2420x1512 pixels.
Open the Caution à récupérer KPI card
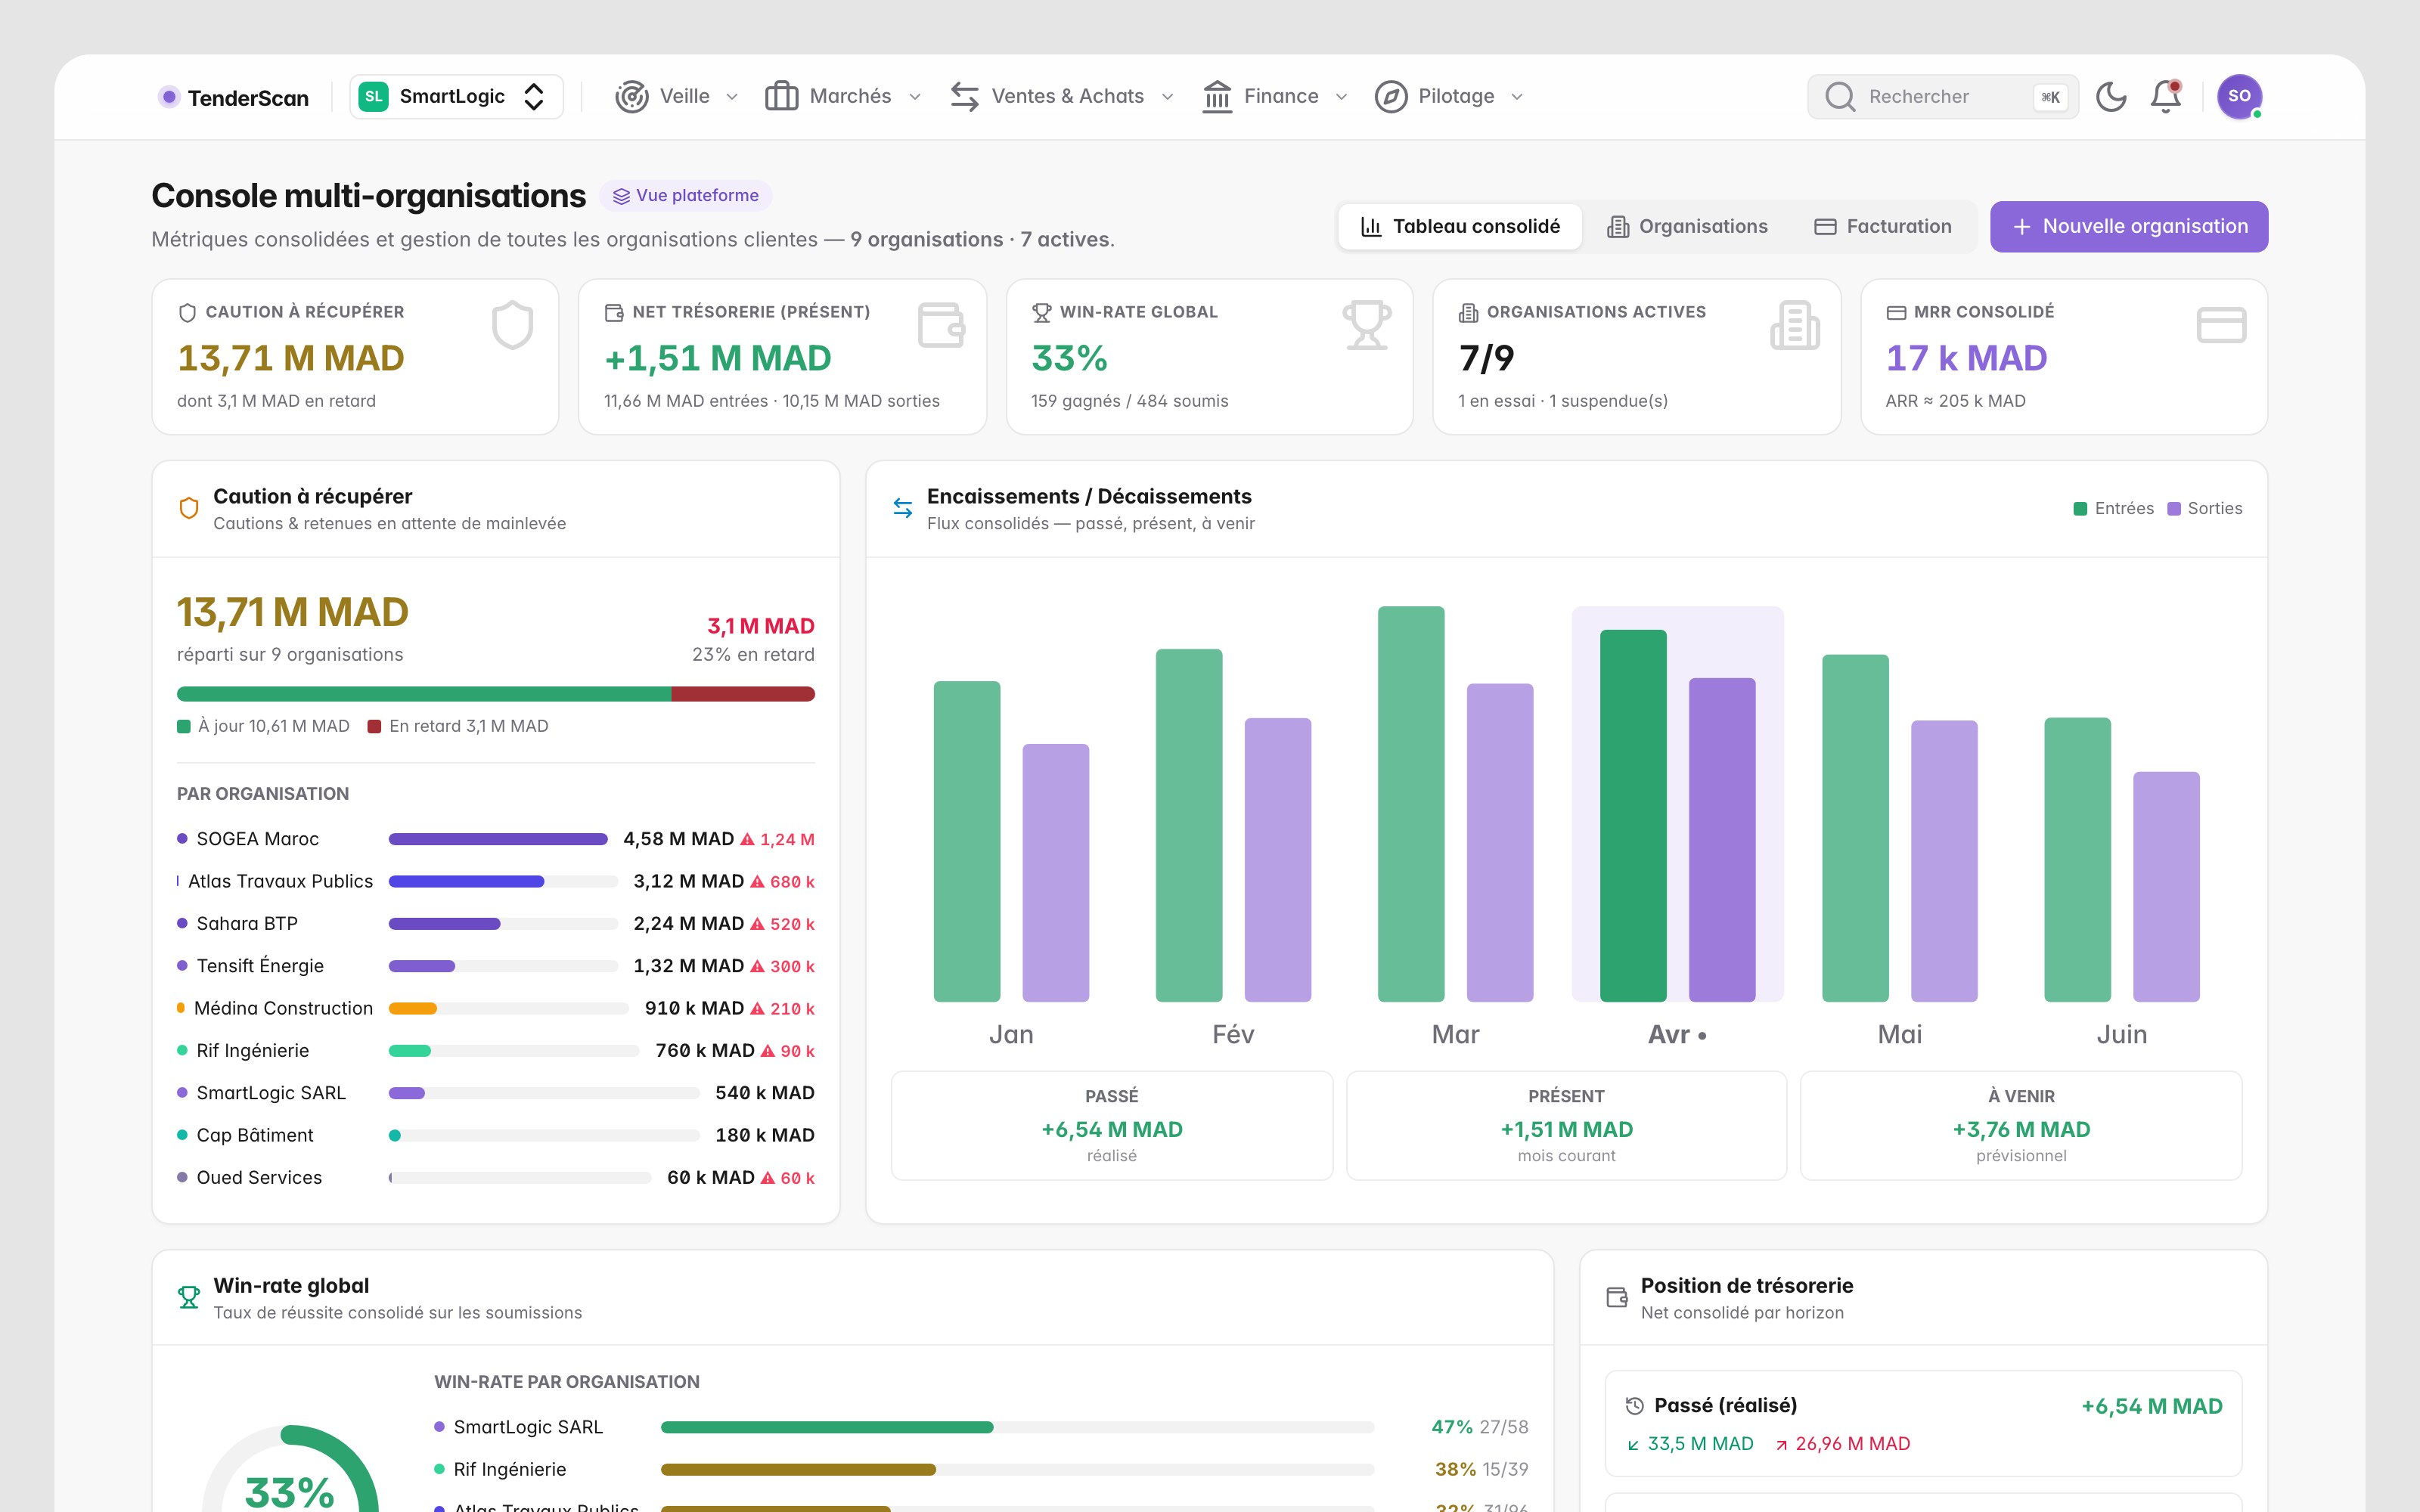coord(355,357)
